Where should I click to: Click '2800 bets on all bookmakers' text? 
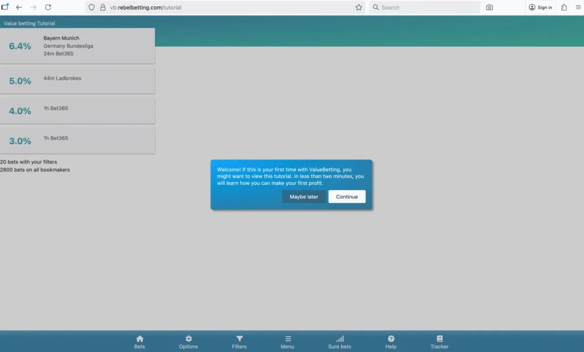coord(35,170)
